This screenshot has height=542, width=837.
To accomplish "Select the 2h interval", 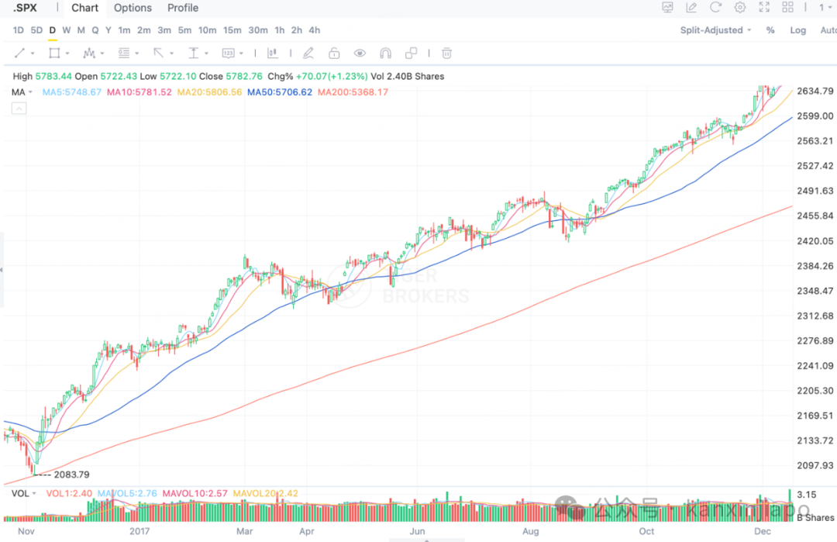I will click(x=297, y=30).
